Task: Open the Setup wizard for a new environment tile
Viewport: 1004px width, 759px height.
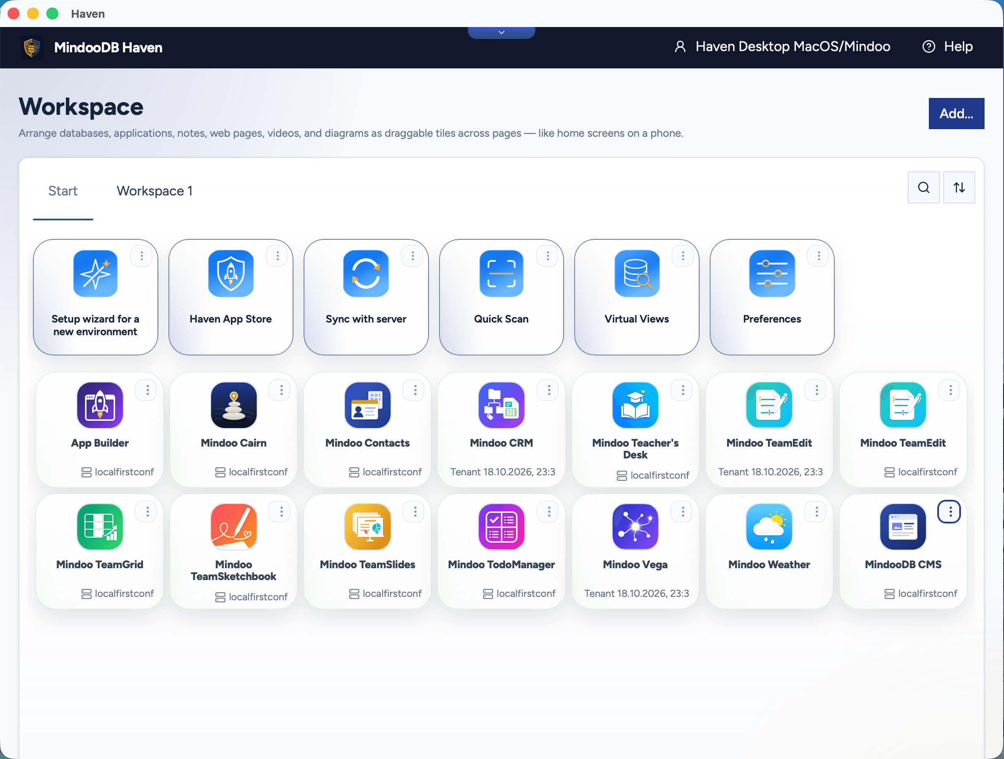Action: (95, 297)
